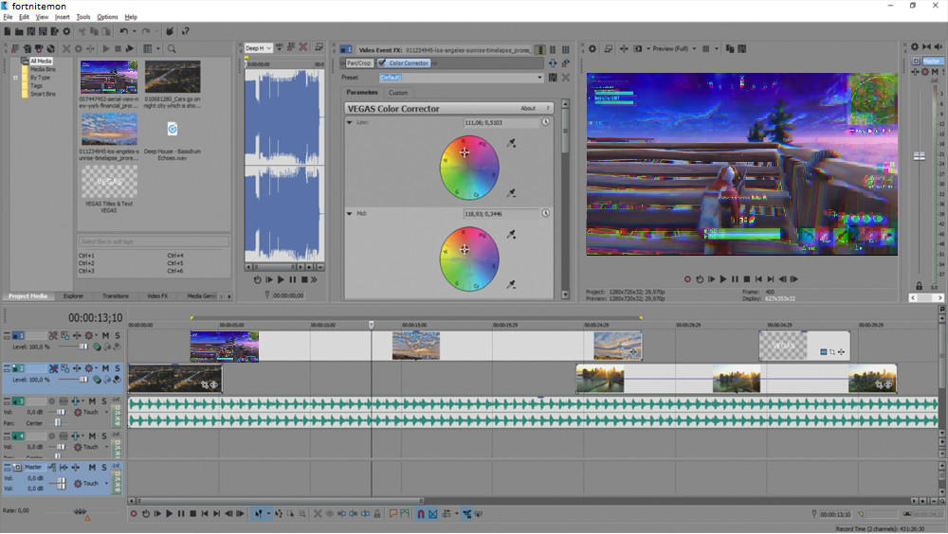
Task: Click the trimmer remove red X icon
Action: click(303, 47)
